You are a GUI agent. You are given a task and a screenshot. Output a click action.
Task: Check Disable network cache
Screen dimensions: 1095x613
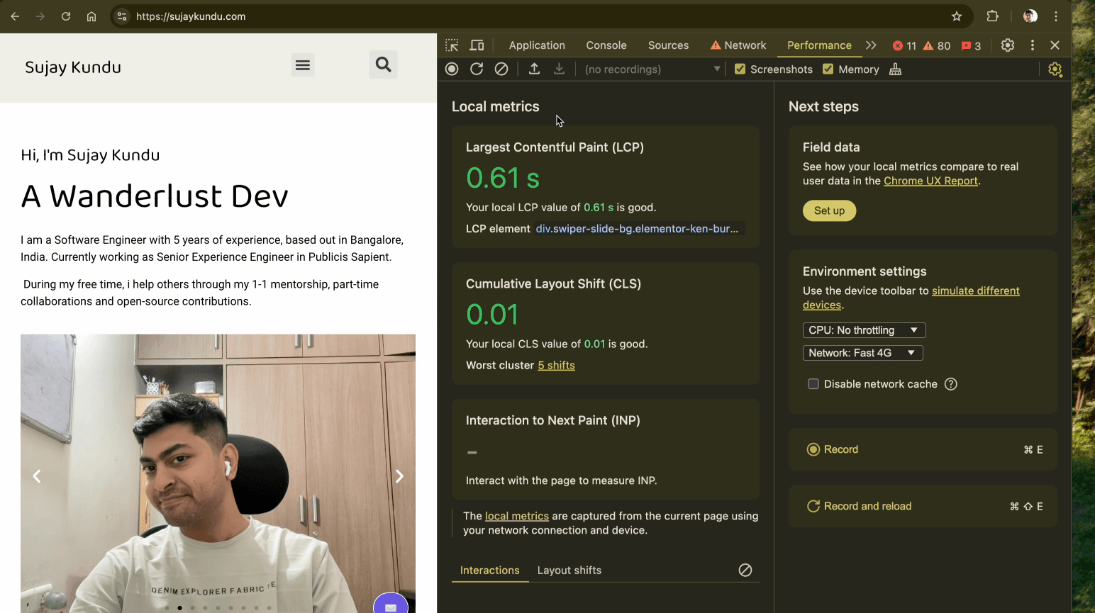[813, 383]
